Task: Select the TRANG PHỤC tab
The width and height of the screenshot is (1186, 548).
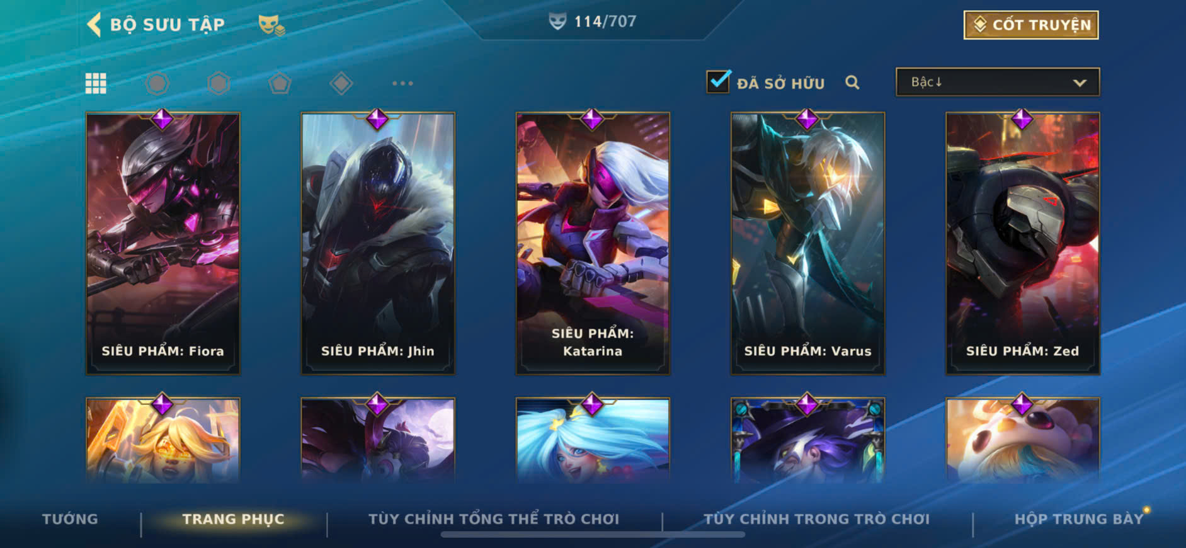Action: 233,519
